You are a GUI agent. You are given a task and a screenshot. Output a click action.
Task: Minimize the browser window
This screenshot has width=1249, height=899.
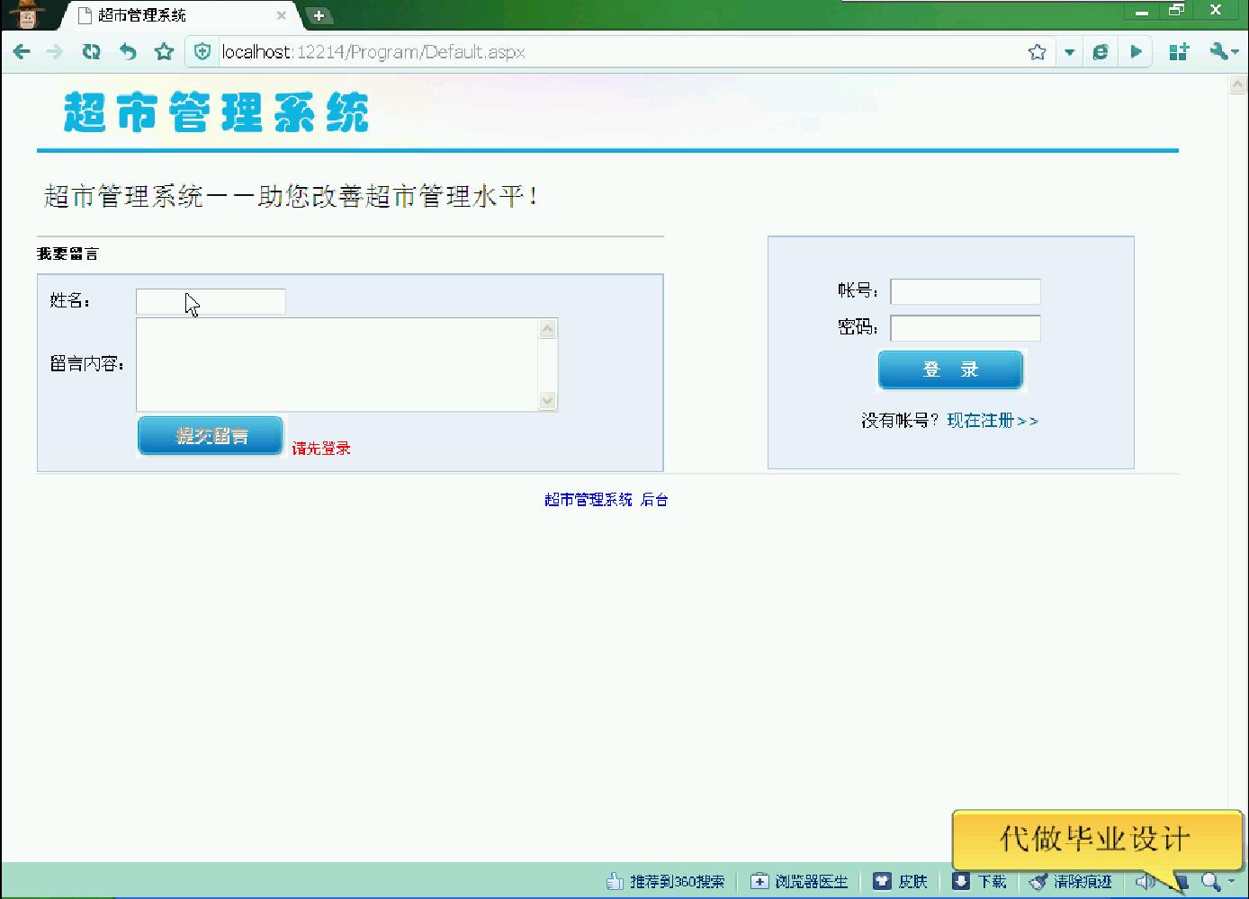(1142, 11)
